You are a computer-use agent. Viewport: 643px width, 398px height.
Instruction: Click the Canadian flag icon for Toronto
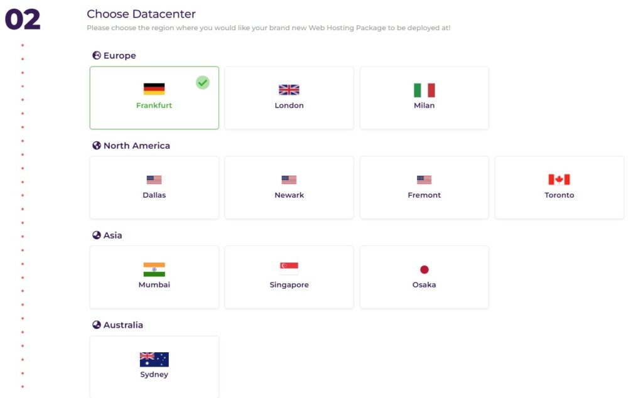(559, 180)
